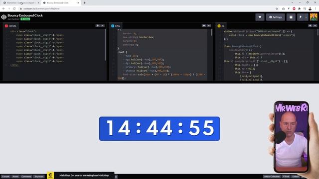Click the CodePen logo icon
The width and height of the screenshot is (319, 179).
click(3, 17)
